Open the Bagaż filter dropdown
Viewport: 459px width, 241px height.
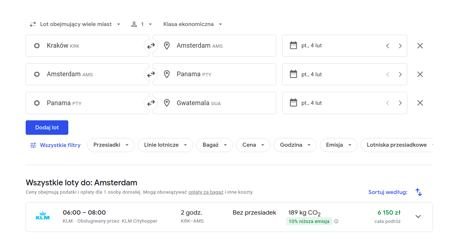coord(215,145)
